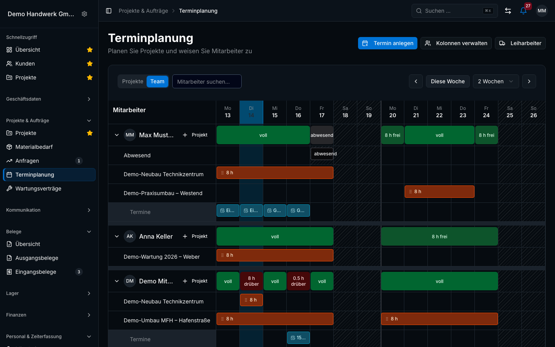
Task: Click Projekte & Aufträge breadcrumb
Action: click(x=143, y=11)
